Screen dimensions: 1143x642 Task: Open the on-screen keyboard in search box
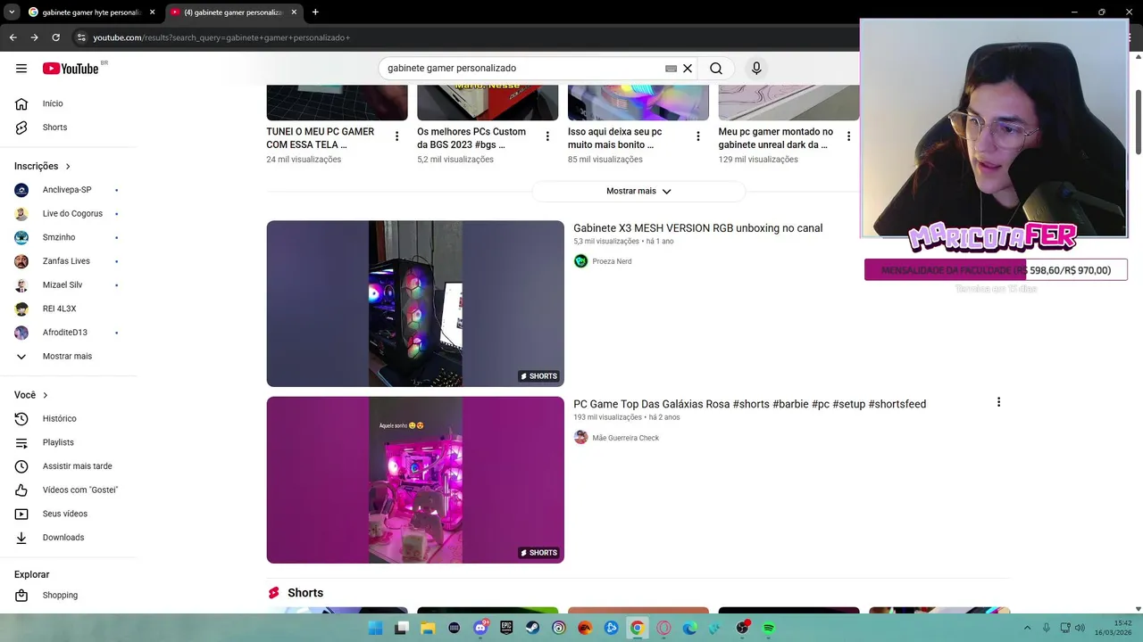[x=671, y=69]
